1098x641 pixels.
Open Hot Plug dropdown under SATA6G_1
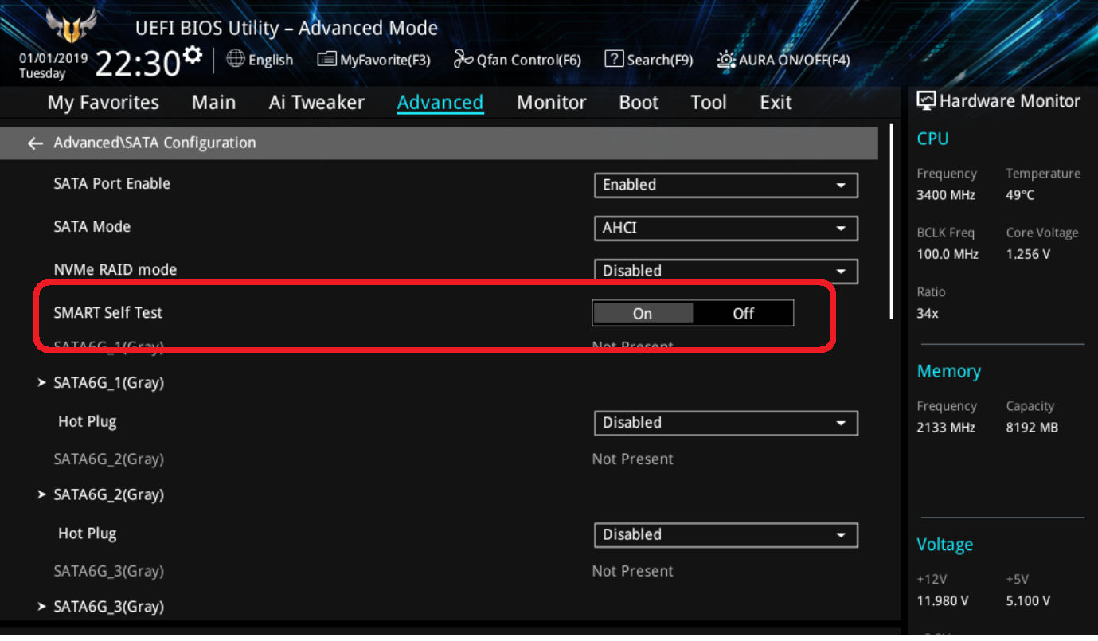(x=726, y=423)
